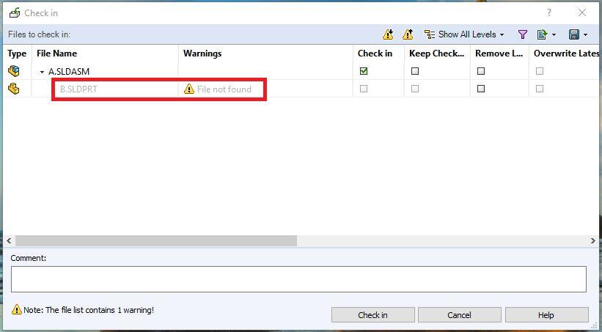Click the save floppy disk icon
The height and width of the screenshot is (332, 602).
pos(574,34)
